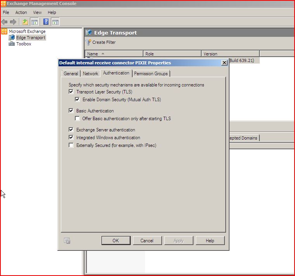Switch to the Permission Groups tab
This screenshot has height=276, width=295.
[x=151, y=74]
